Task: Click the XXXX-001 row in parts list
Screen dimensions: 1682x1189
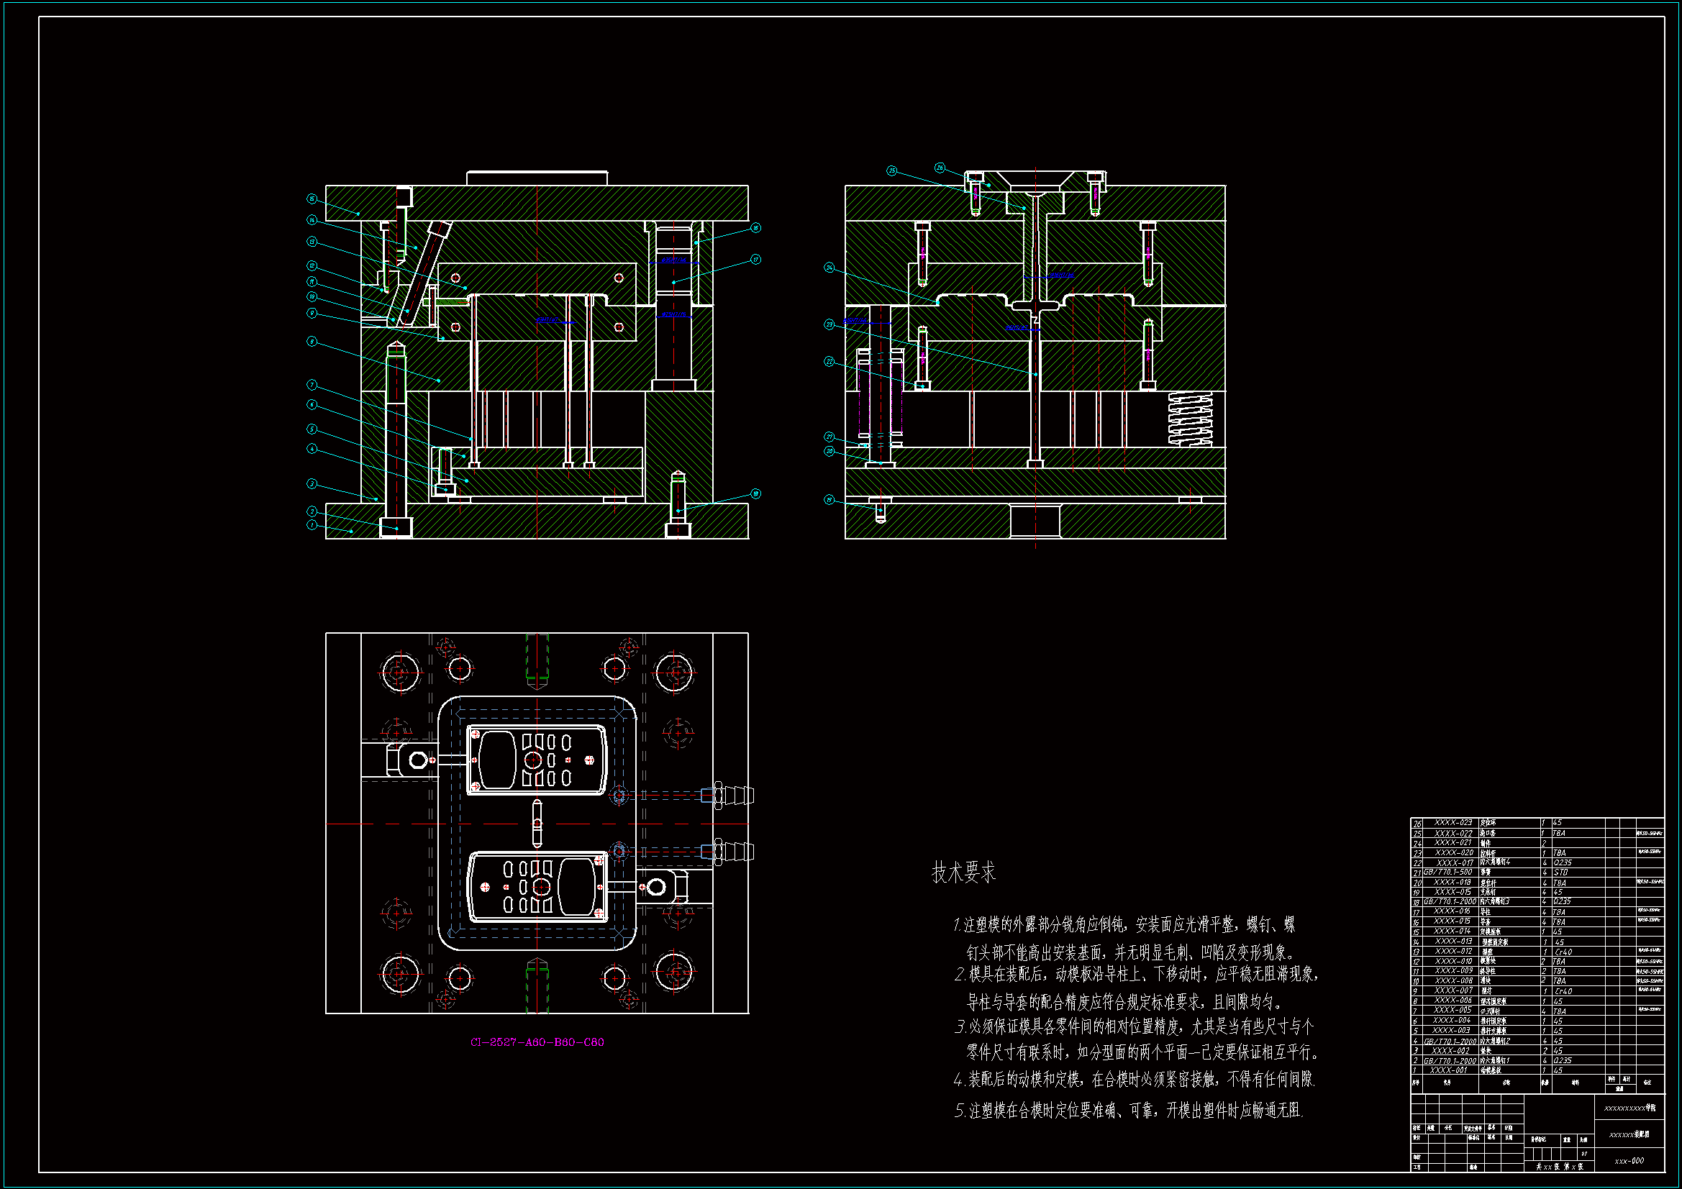Action: click(1449, 1070)
